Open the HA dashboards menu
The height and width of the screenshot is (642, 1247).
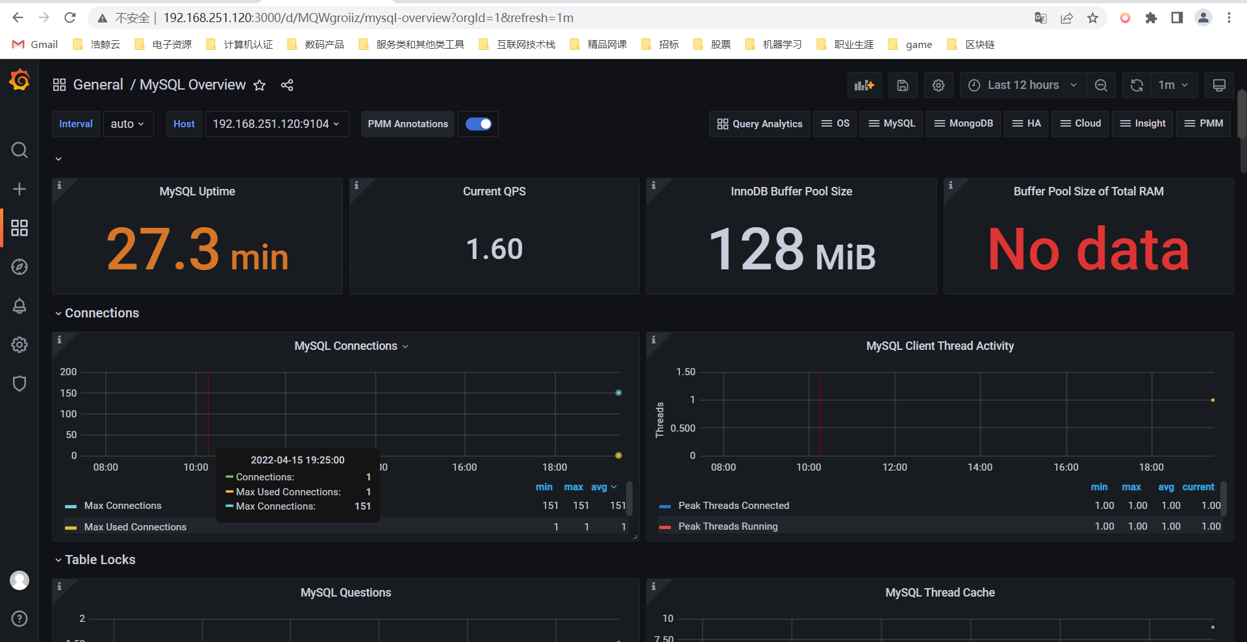click(x=1027, y=123)
